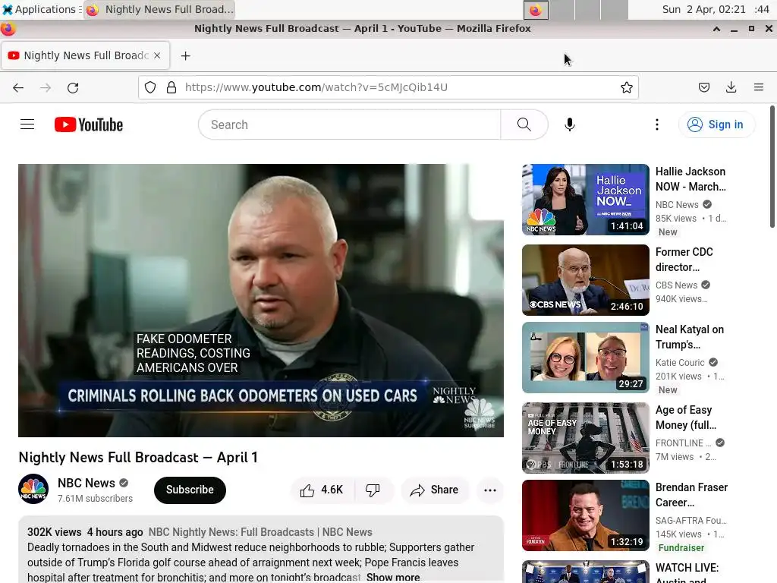The image size is (777, 583).
Task: Open YouTube settings three-dot menu
Action: coord(657,124)
